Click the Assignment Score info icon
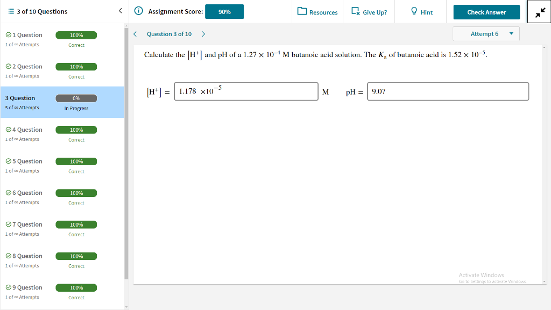Viewport: 551px width, 310px height. pos(138,11)
